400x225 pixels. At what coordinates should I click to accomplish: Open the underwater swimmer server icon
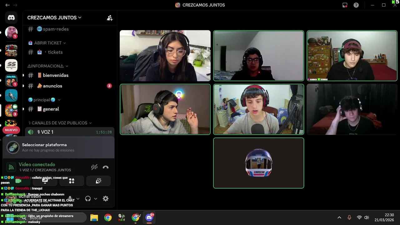11,95
